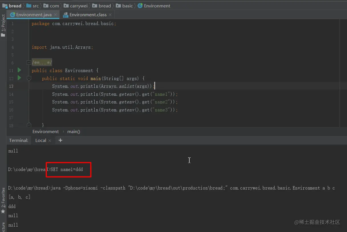Switch to the Environment.class tab
The width and height of the screenshot is (347, 232).
point(88,15)
